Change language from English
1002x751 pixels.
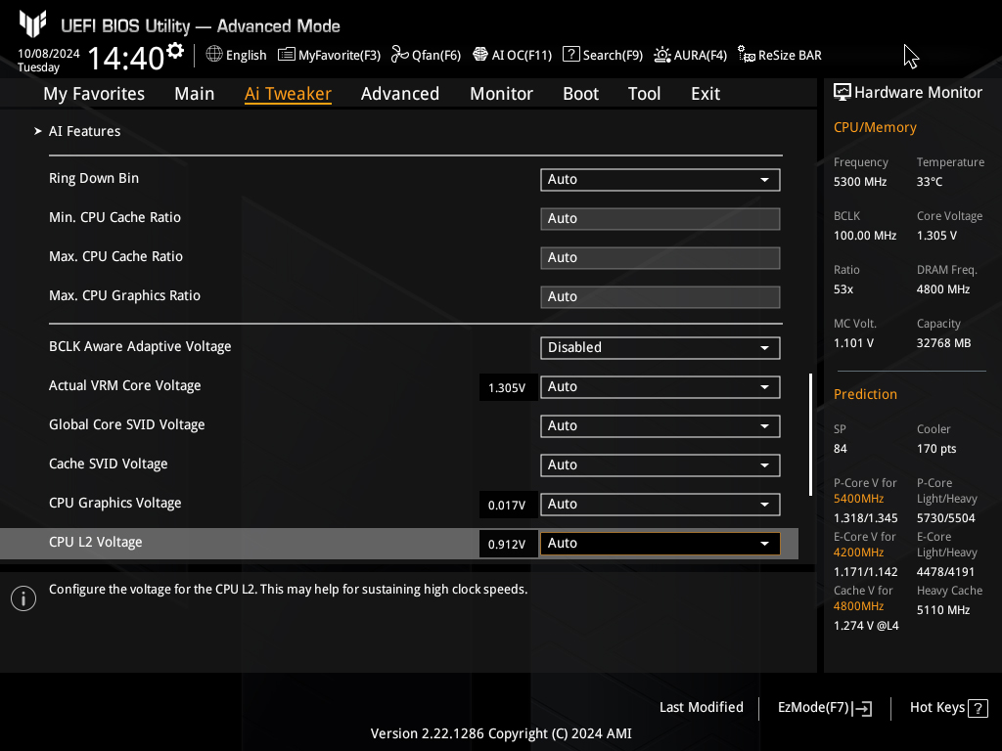[237, 55]
